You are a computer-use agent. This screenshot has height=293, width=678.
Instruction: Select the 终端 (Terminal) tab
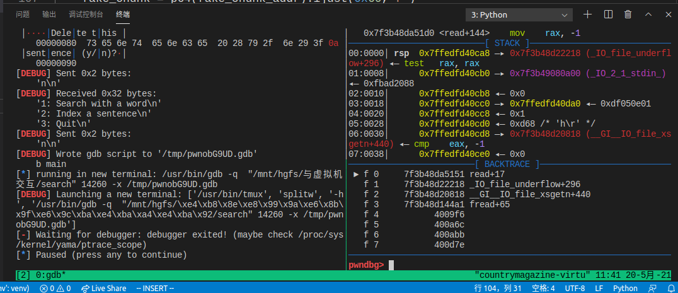(123, 14)
